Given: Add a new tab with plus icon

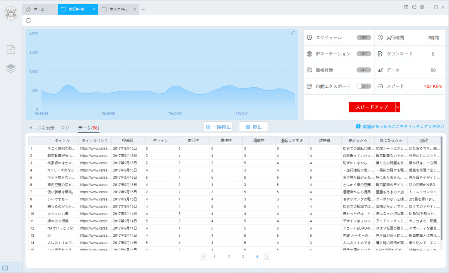Looking at the screenshot, I should pyautogui.click(x=143, y=9).
